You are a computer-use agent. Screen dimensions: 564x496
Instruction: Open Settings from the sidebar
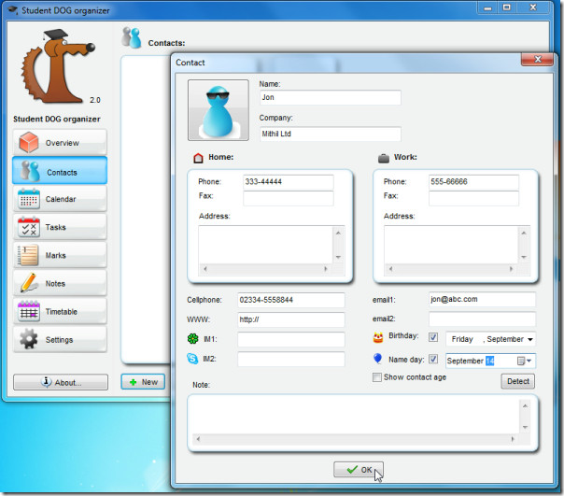pos(60,339)
